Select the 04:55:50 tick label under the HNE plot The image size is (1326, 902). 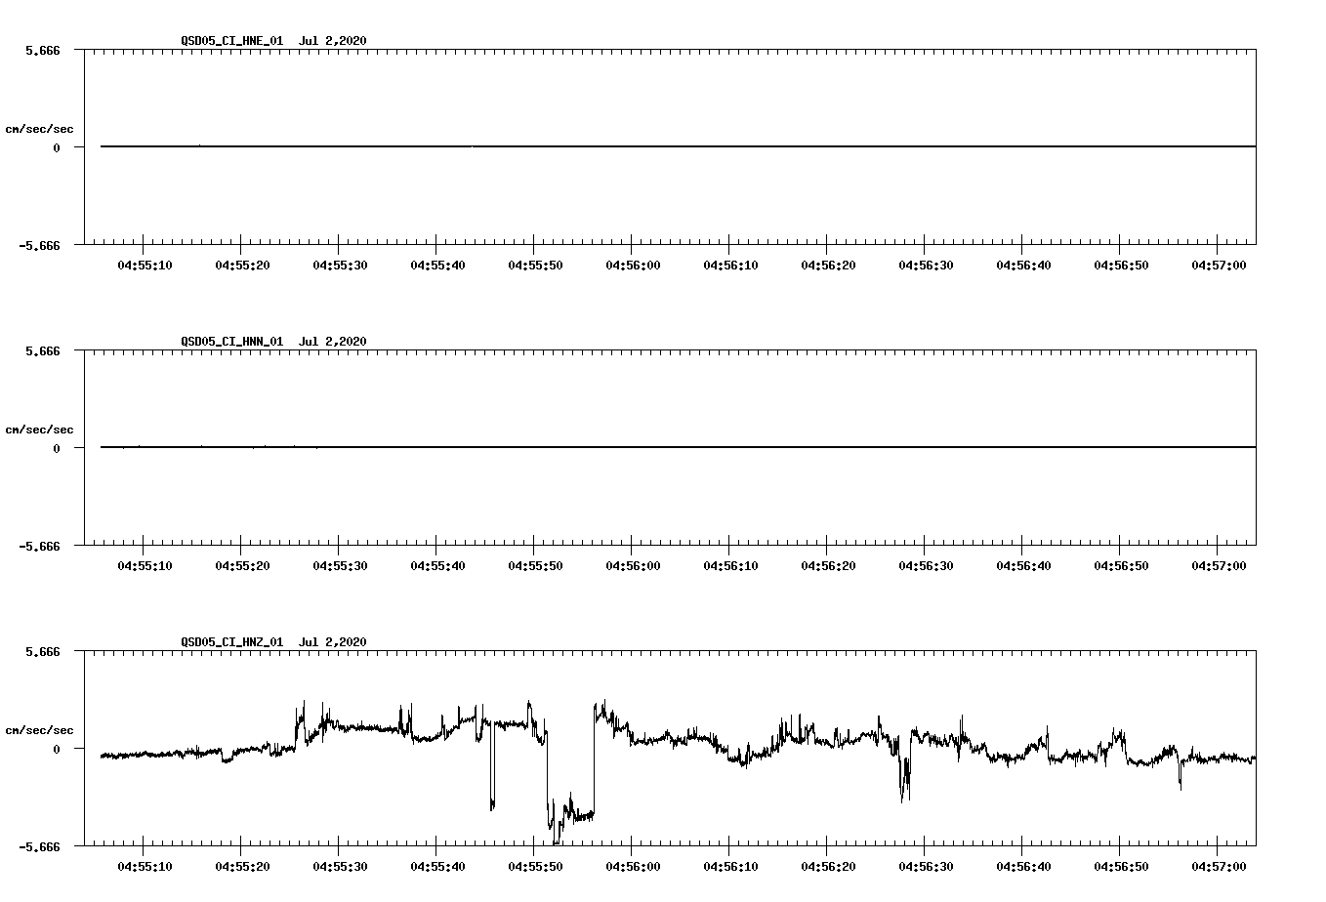[535, 265]
